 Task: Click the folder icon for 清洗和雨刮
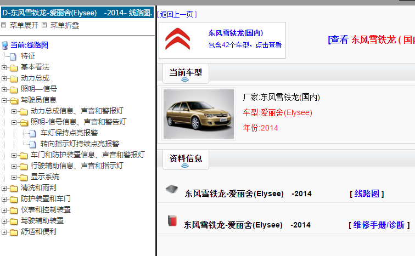pos(14,188)
